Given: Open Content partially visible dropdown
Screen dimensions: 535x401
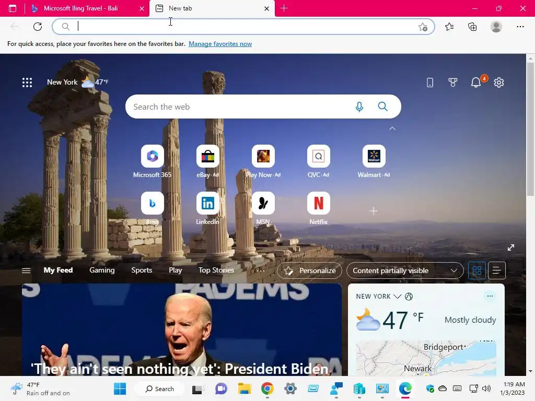Looking at the screenshot, I should point(405,271).
